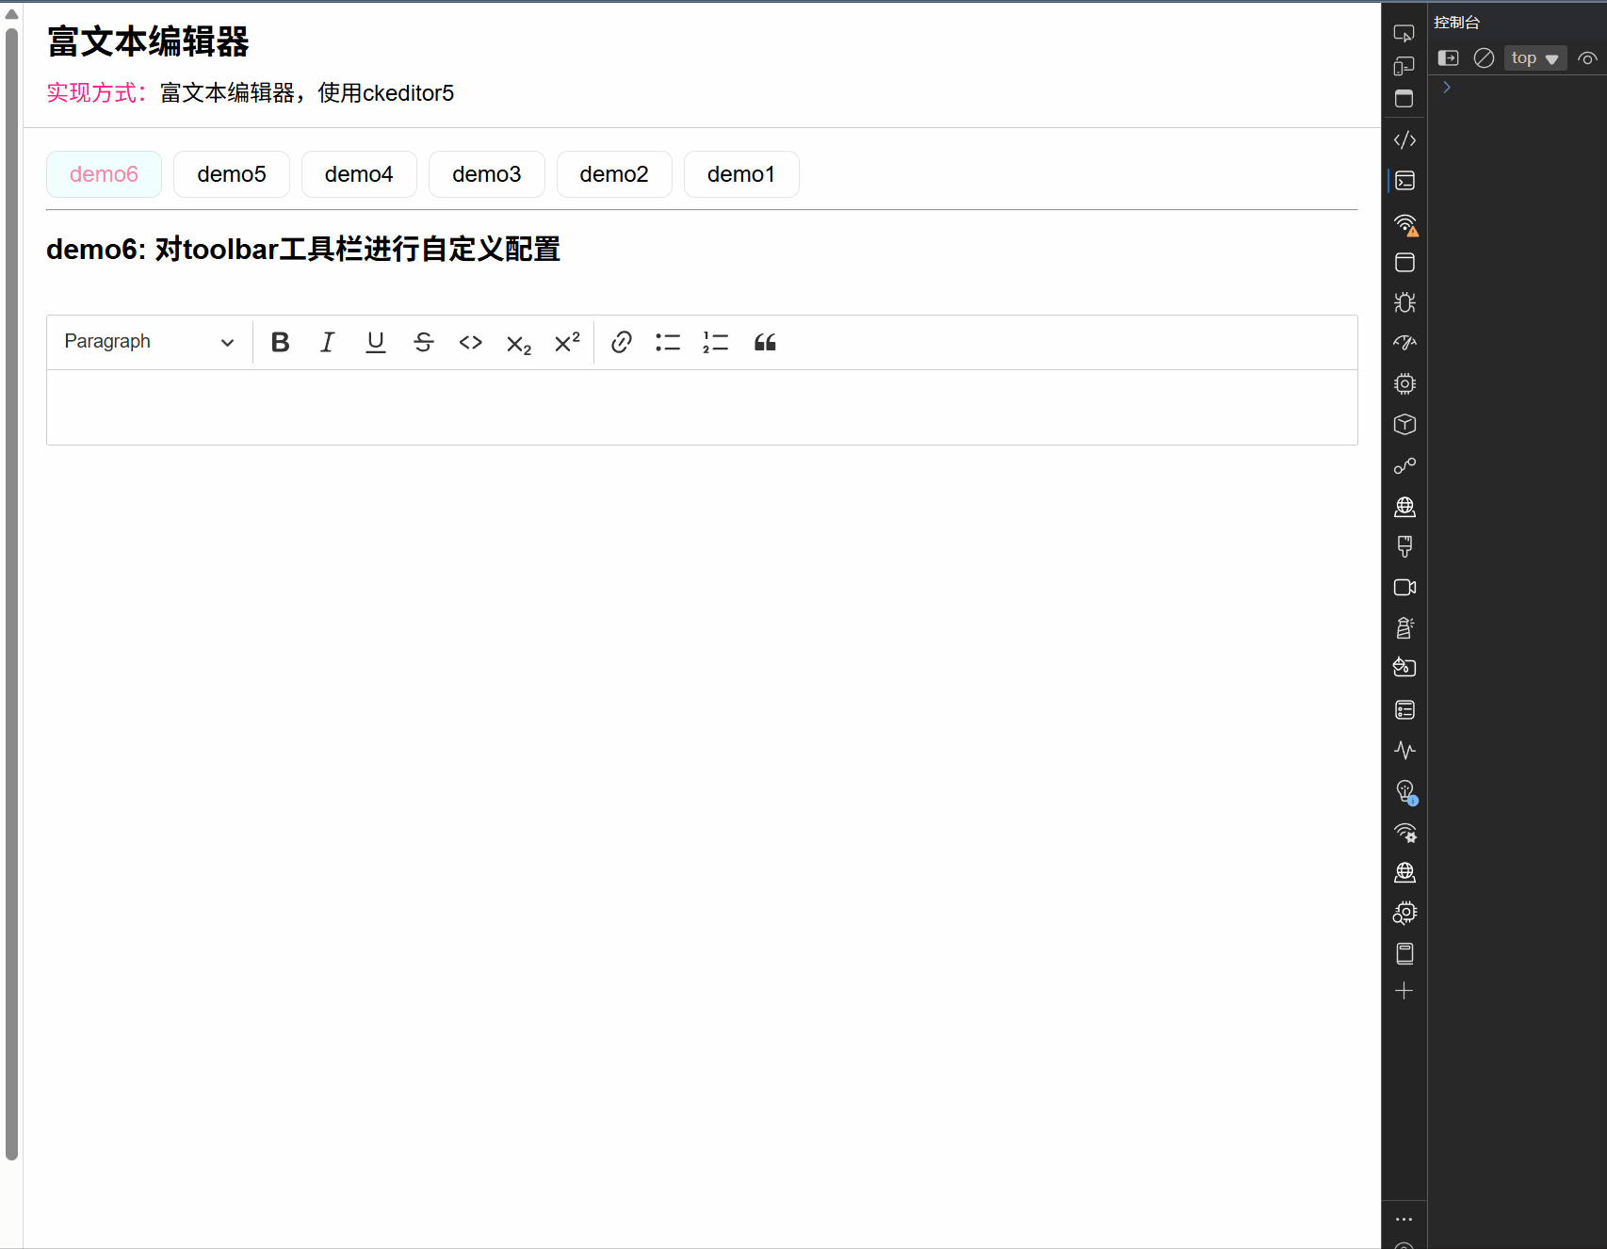Toggle italic formatting in the editor toolbar
Viewport: 1607px width, 1249px height.
(328, 342)
